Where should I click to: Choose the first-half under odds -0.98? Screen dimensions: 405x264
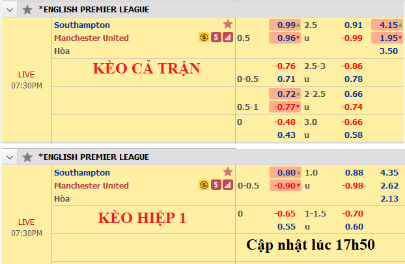coord(352,185)
